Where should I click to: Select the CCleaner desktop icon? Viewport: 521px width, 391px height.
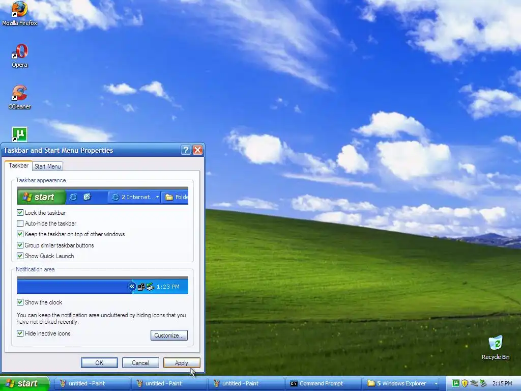20,97
